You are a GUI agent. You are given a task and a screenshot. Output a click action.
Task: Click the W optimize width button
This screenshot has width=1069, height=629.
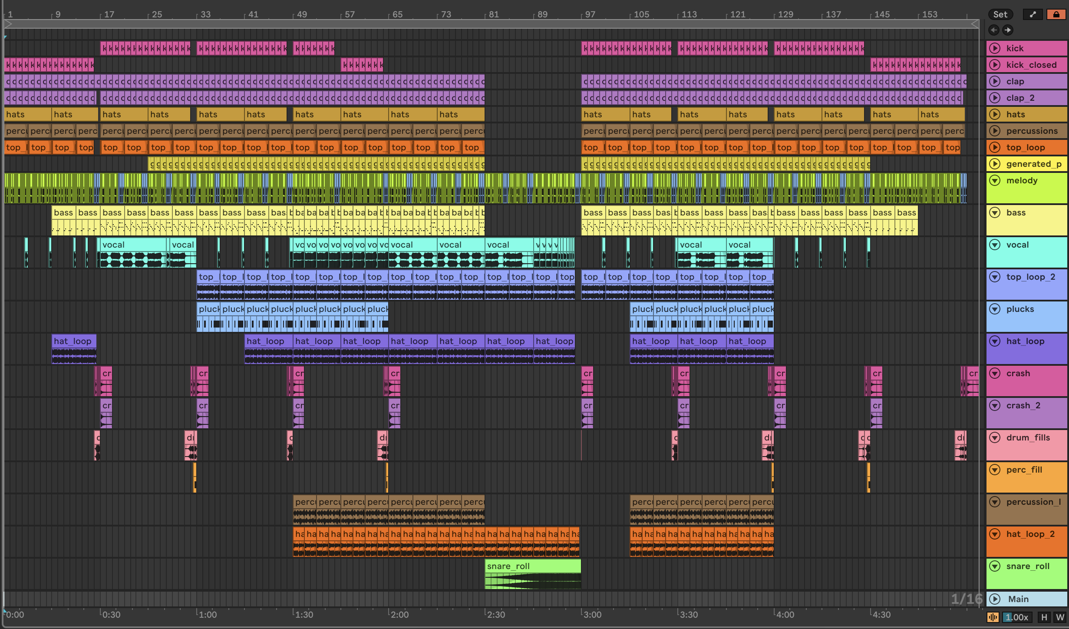[x=1060, y=617]
